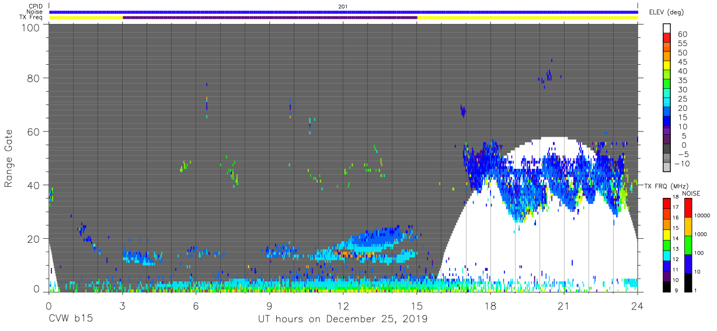Select the light gray -10 elevation swatch
This screenshot has width=717, height=331.
[x=667, y=168]
